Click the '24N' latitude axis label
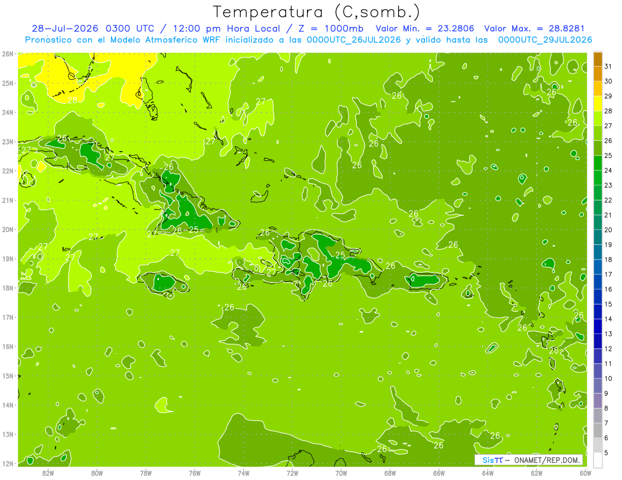 pos(8,112)
